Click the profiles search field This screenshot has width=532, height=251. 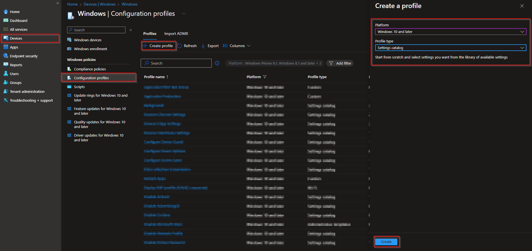pos(176,63)
